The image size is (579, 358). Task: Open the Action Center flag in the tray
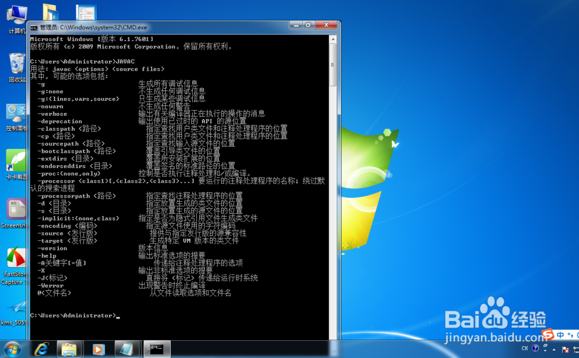[566, 349]
